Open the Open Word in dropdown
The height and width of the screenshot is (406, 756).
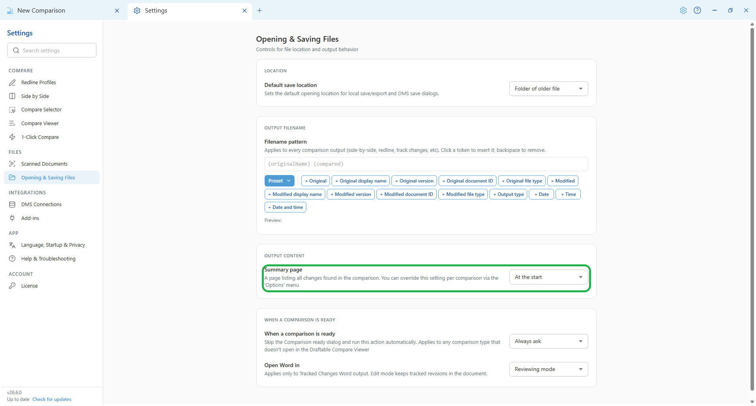click(x=548, y=369)
